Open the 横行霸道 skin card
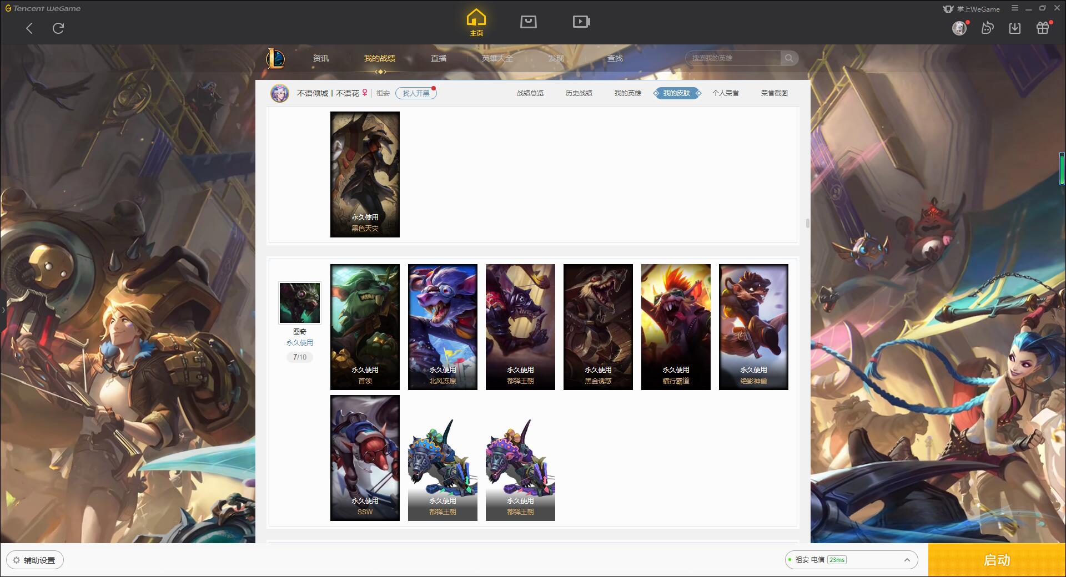The image size is (1066, 577). click(676, 327)
